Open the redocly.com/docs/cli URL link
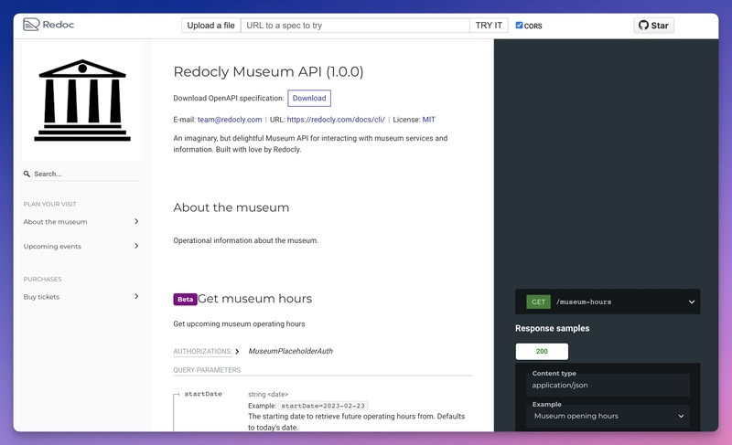Image resolution: width=732 pixels, height=445 pixels. click(336, 120)
